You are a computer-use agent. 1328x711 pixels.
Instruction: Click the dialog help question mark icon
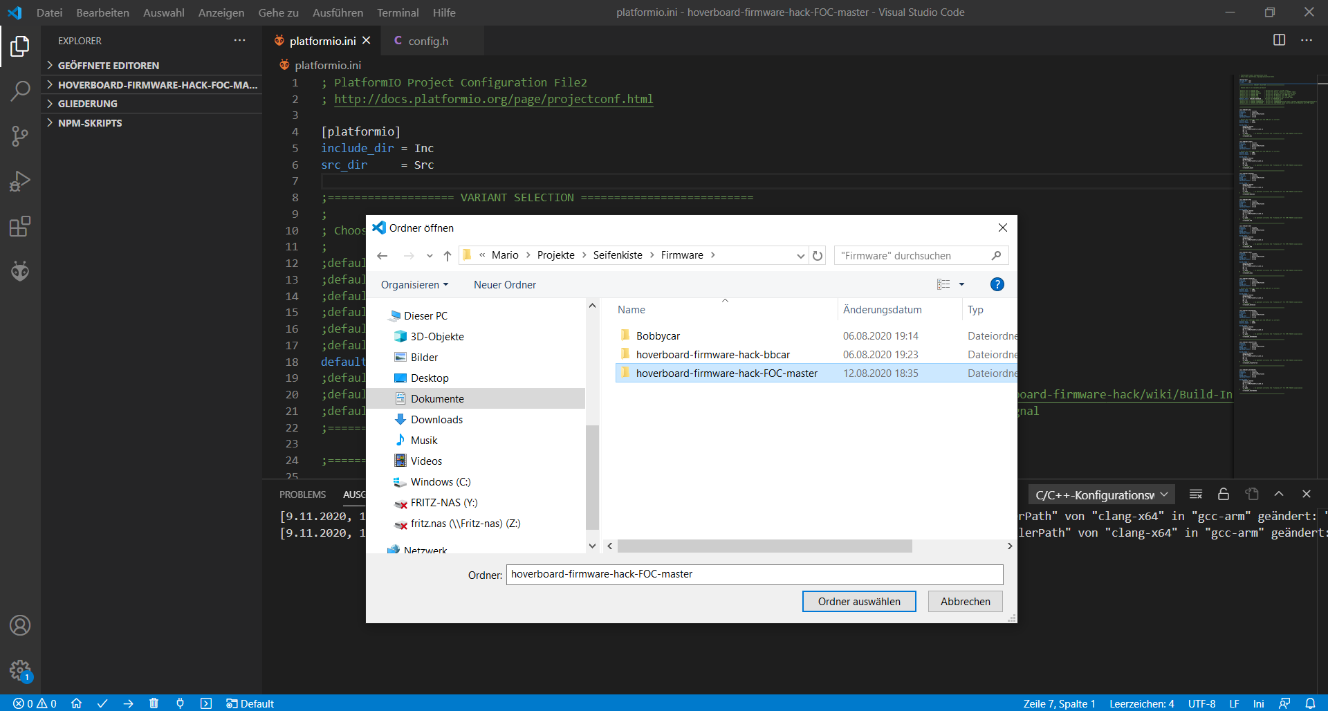click(997, 284)
